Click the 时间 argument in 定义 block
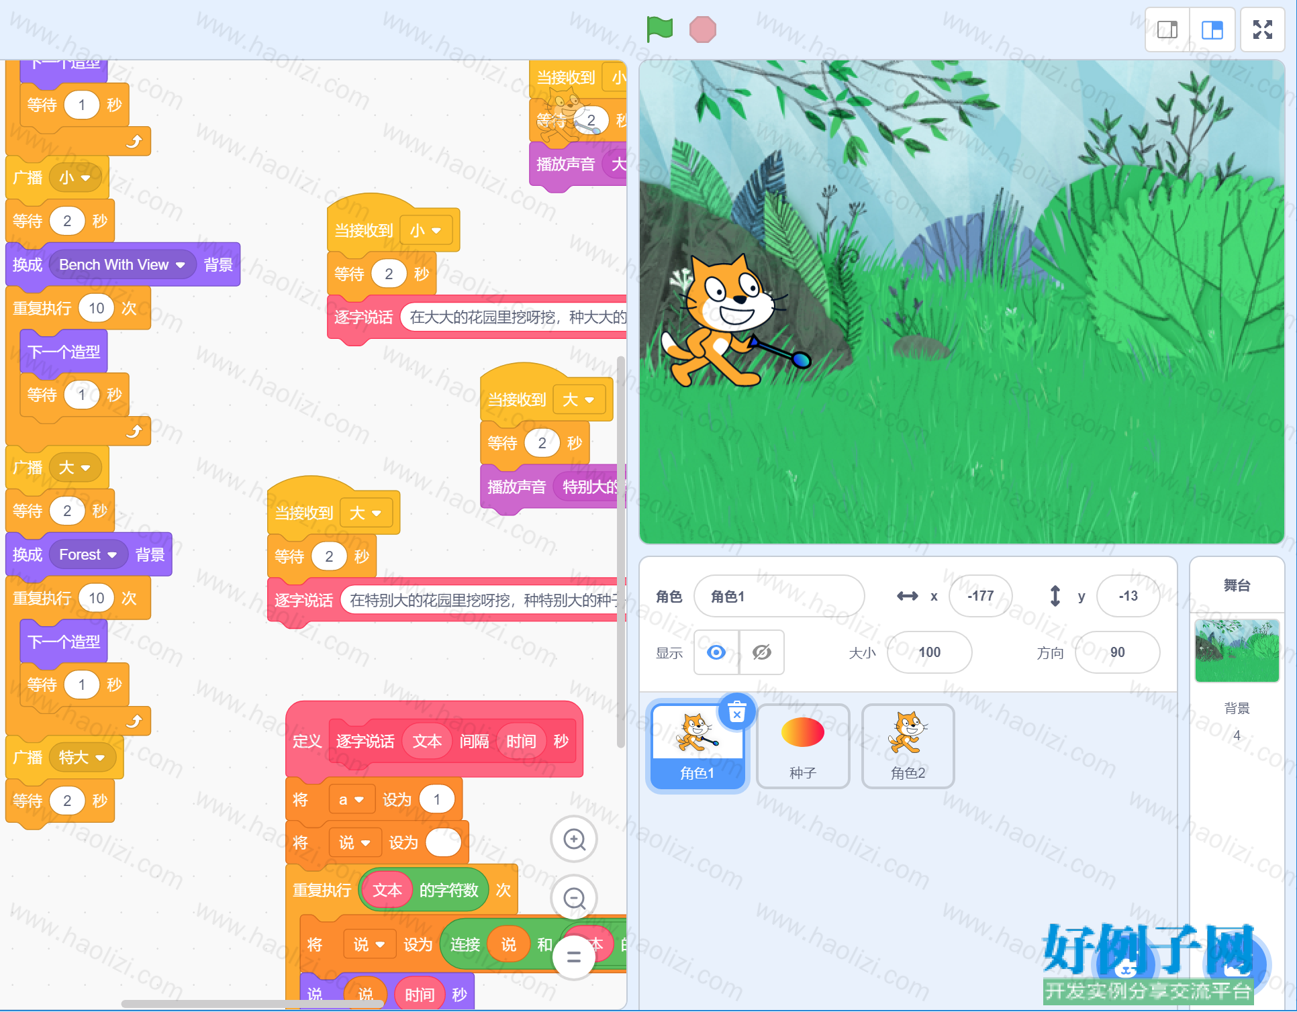This screenshot has width=1297, height=1012. (x=521, y=741)
